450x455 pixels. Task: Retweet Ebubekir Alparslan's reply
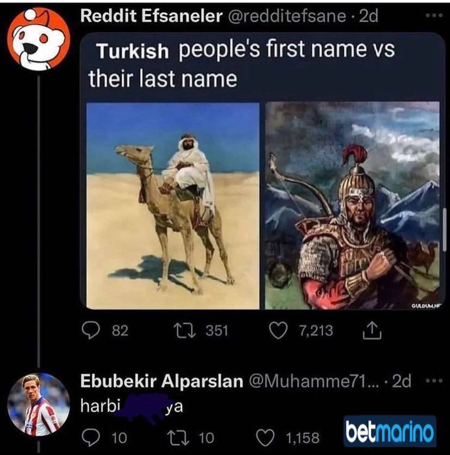[178, 438]
